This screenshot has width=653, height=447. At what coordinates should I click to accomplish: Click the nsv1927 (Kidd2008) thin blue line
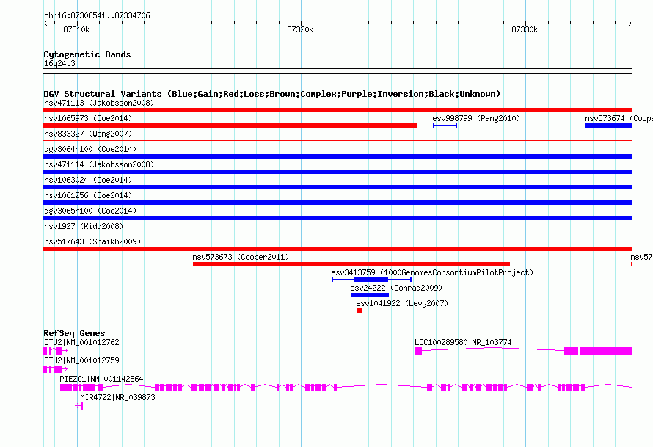[338, 233]
